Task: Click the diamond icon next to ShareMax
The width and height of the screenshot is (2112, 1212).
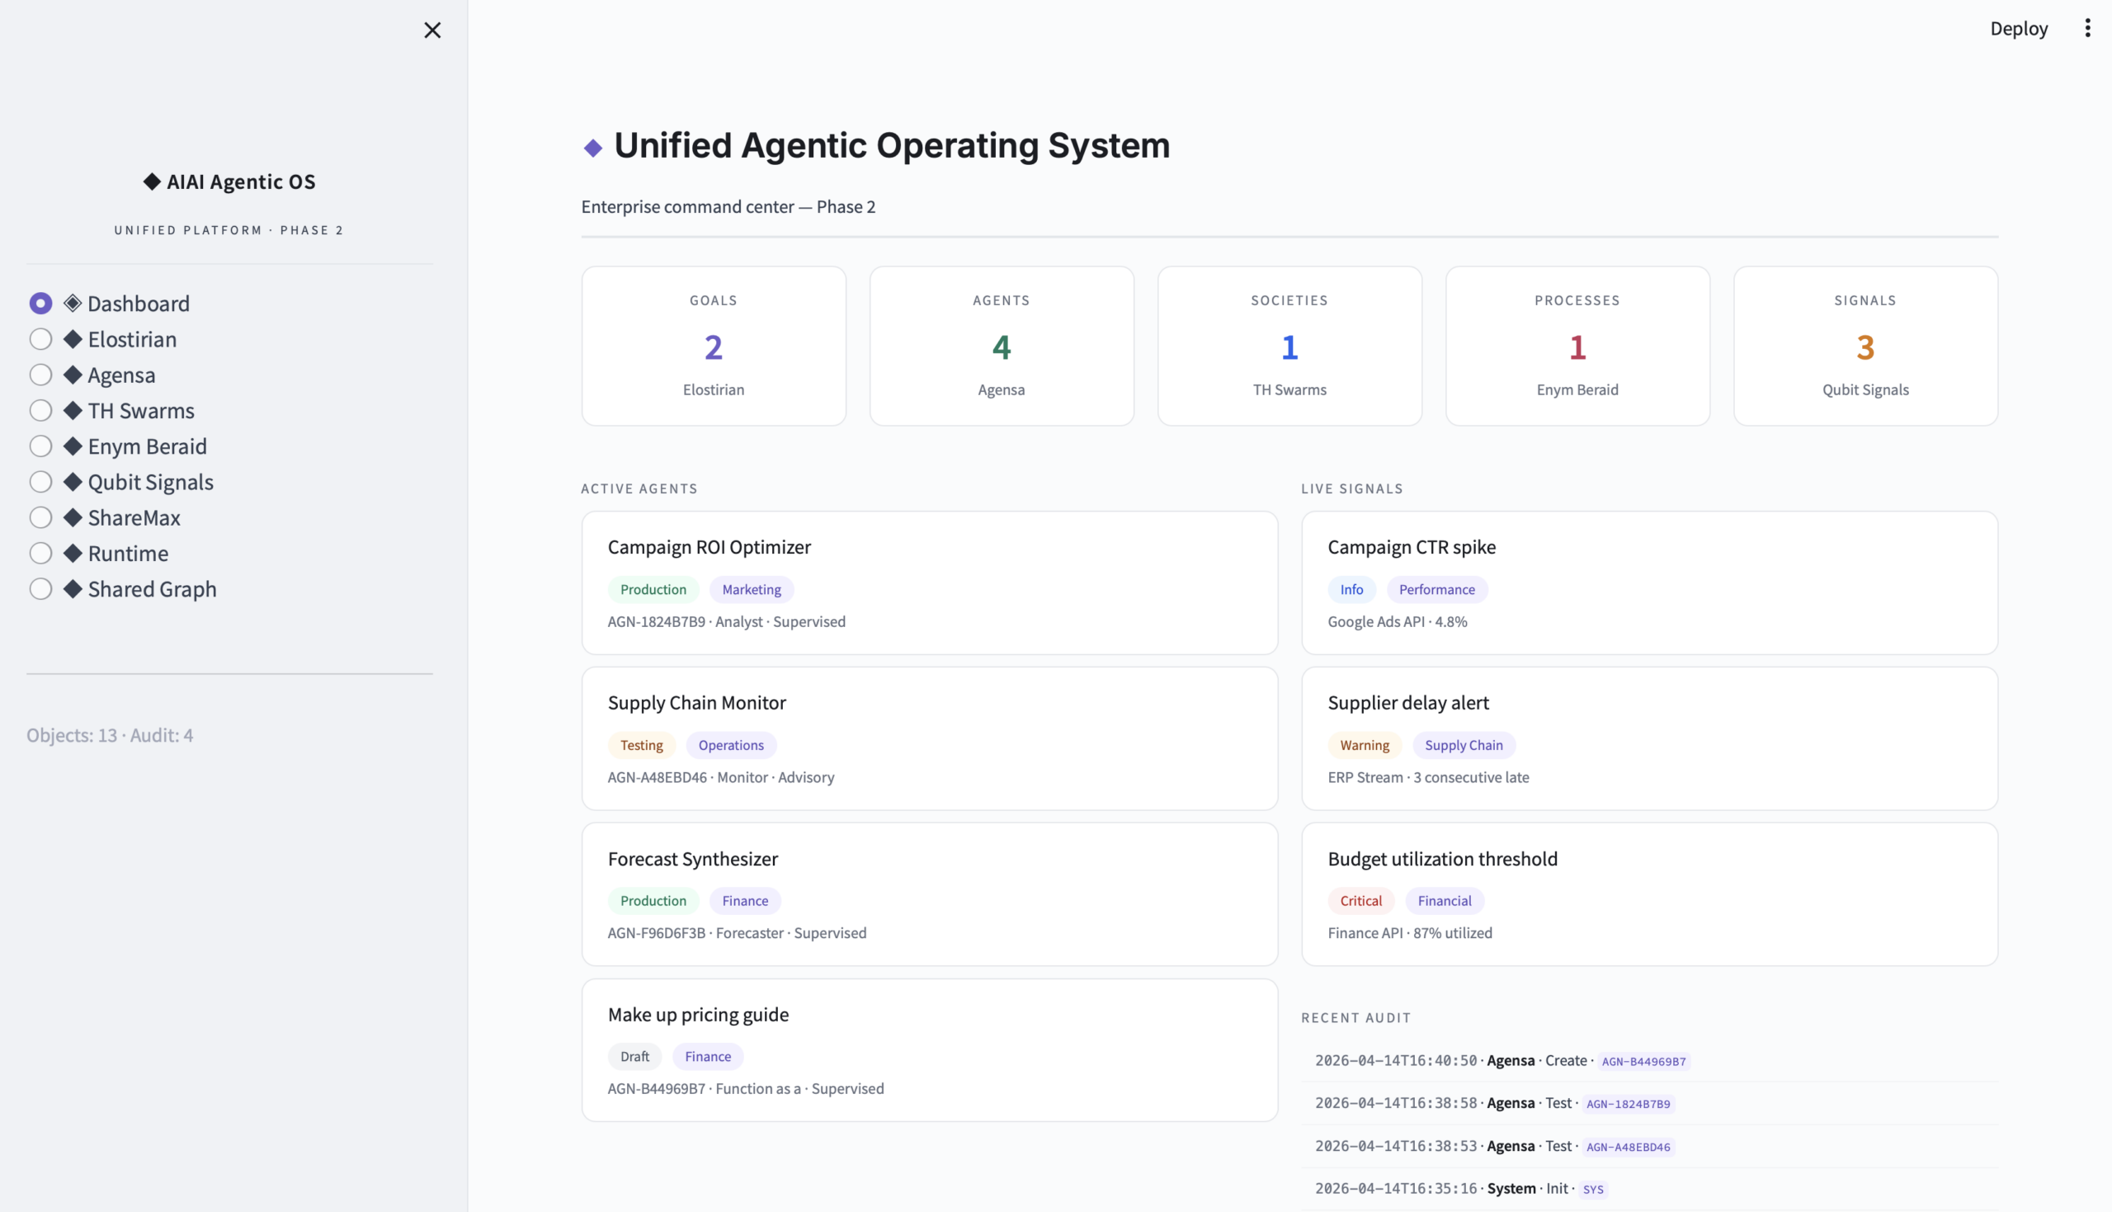Action: pyautogui.click(x=73, y=518)
